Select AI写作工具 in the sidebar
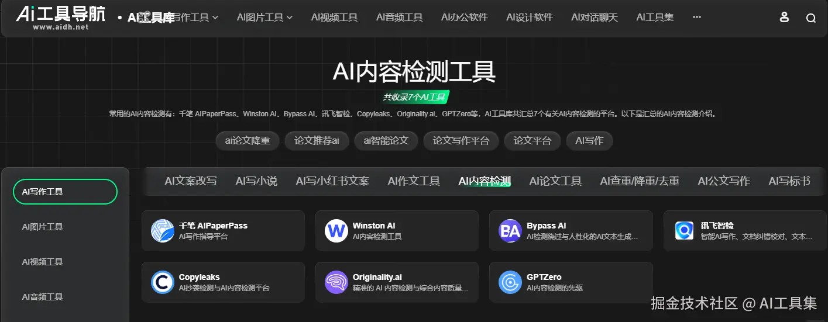This screenshot has height=322, width=828. (66, 192)
